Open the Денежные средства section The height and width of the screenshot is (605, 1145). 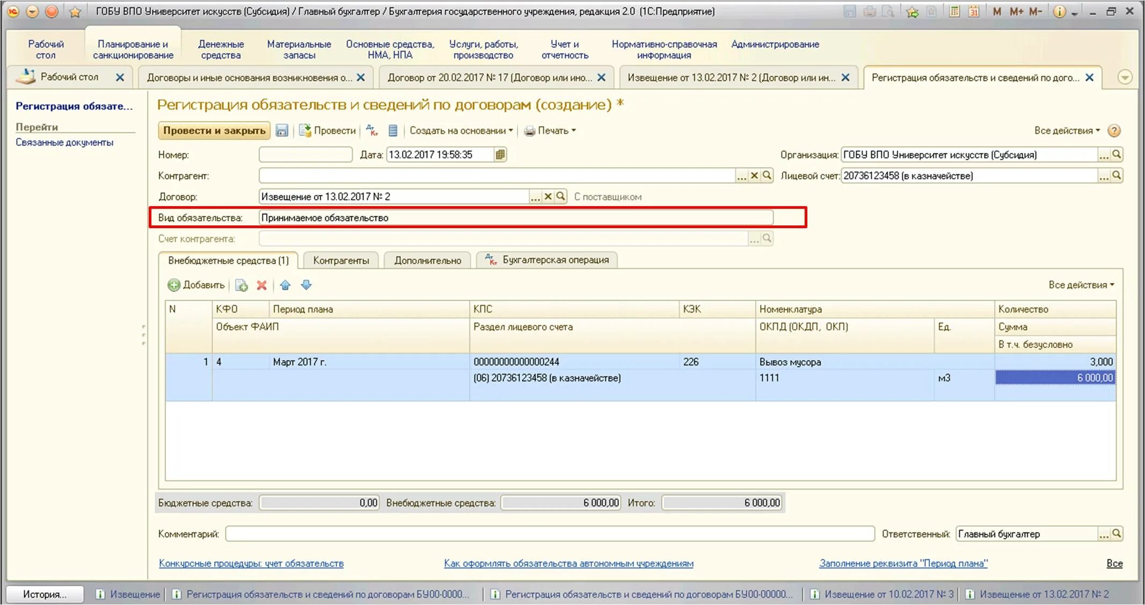pyautogui.click(x=221, y=49)
